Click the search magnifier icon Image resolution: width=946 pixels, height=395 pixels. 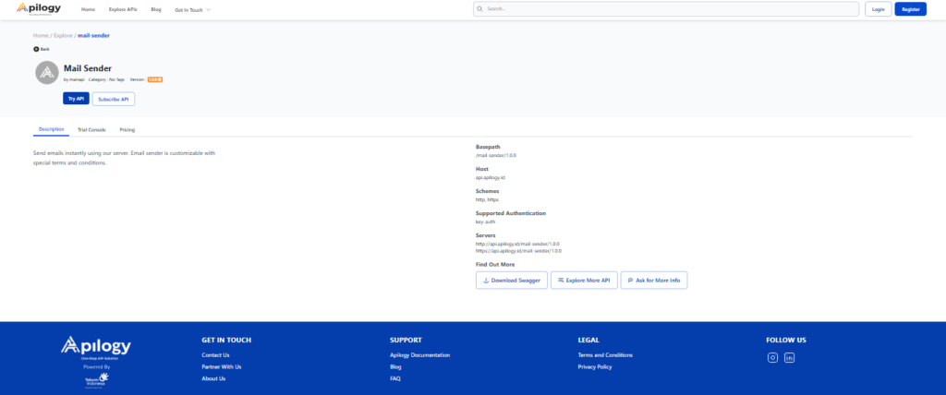(x=480, y=9)
